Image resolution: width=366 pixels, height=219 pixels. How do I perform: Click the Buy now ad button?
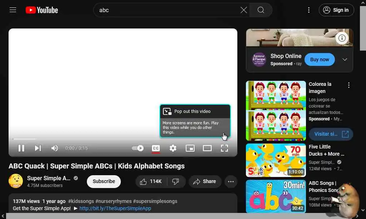[x=320, y=59]
